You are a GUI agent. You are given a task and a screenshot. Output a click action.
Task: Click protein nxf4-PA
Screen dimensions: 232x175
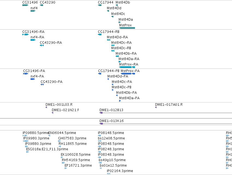(x=37, y=76)
